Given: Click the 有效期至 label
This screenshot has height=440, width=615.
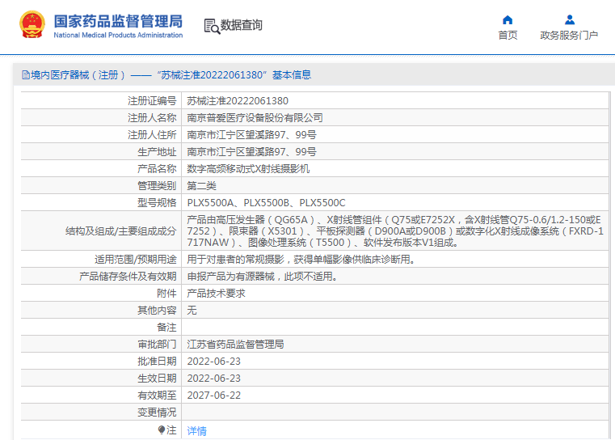Looking at the screenshot, I should (157, 396).
